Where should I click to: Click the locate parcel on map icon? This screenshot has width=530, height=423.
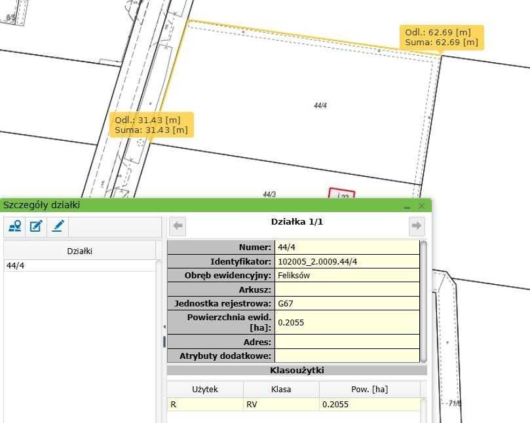(15, 226)
